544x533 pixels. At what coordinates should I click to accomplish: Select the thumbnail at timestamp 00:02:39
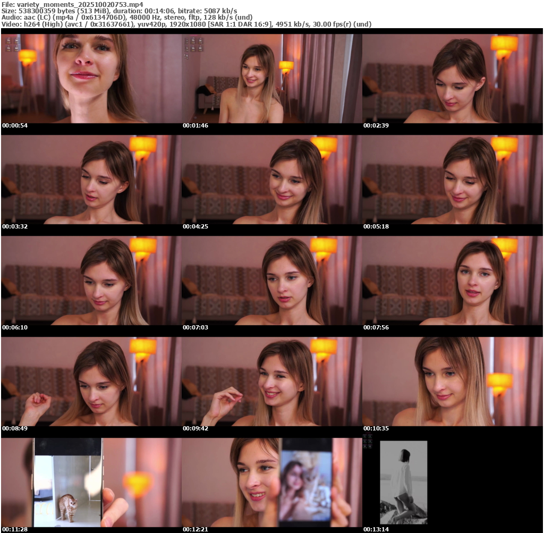[452, 79]
